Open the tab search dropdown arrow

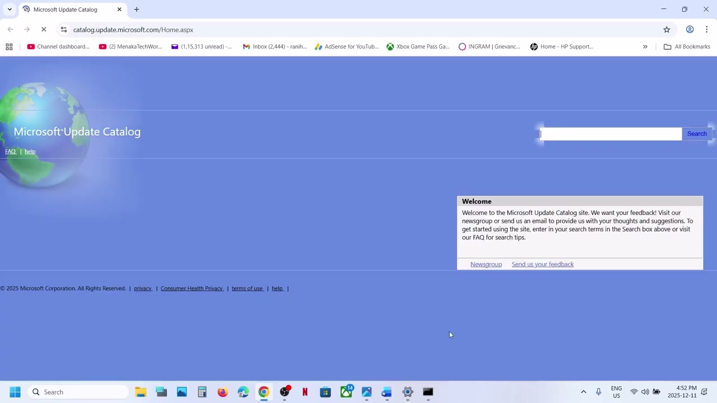[10, 10]
